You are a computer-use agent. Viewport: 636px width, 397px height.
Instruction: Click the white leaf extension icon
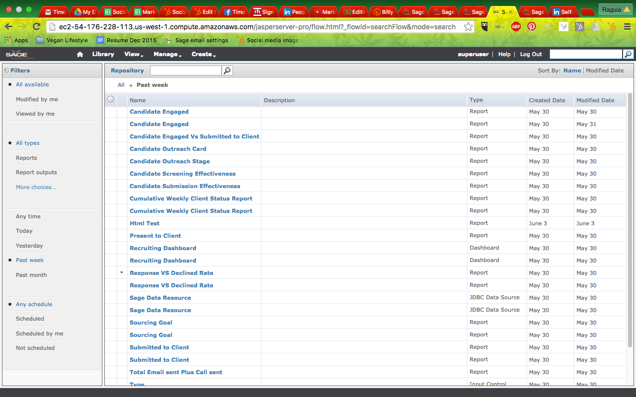point(563,27)
